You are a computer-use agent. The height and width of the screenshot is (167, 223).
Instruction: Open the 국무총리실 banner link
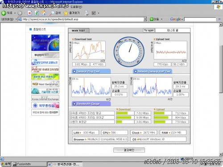point(45,105)
